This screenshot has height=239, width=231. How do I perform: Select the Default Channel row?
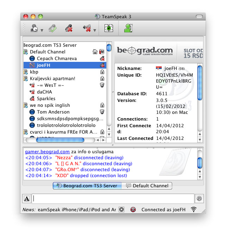pos(65,52)
